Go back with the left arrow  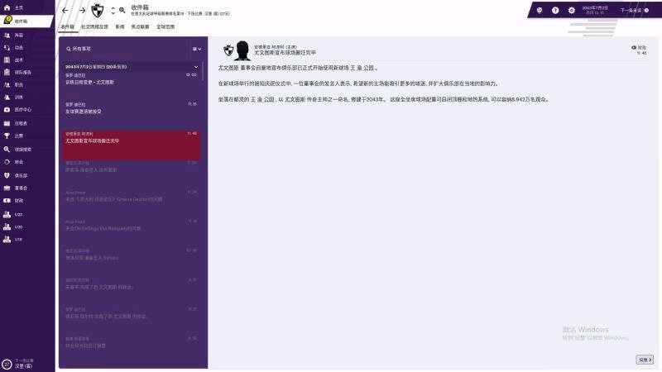point(65,11)
